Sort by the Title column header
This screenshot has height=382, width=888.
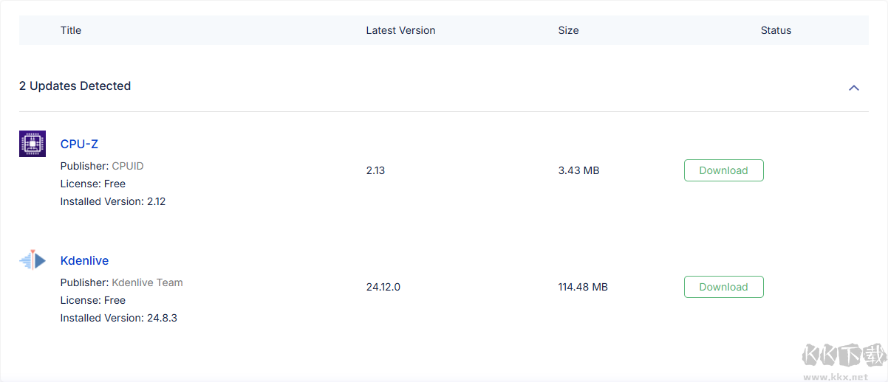[x=71, y=30]
